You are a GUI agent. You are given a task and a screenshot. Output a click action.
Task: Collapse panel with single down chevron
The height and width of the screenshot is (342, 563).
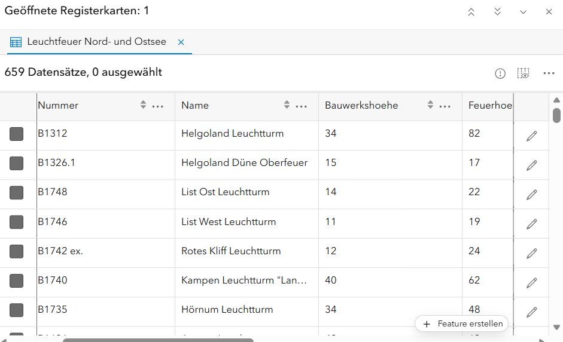pyautogui.click(x=523, y=12)
